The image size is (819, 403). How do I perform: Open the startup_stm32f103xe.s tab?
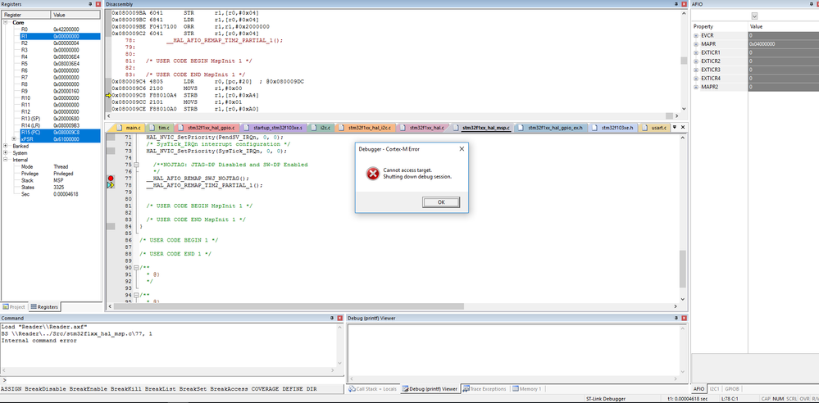point(274,128)
